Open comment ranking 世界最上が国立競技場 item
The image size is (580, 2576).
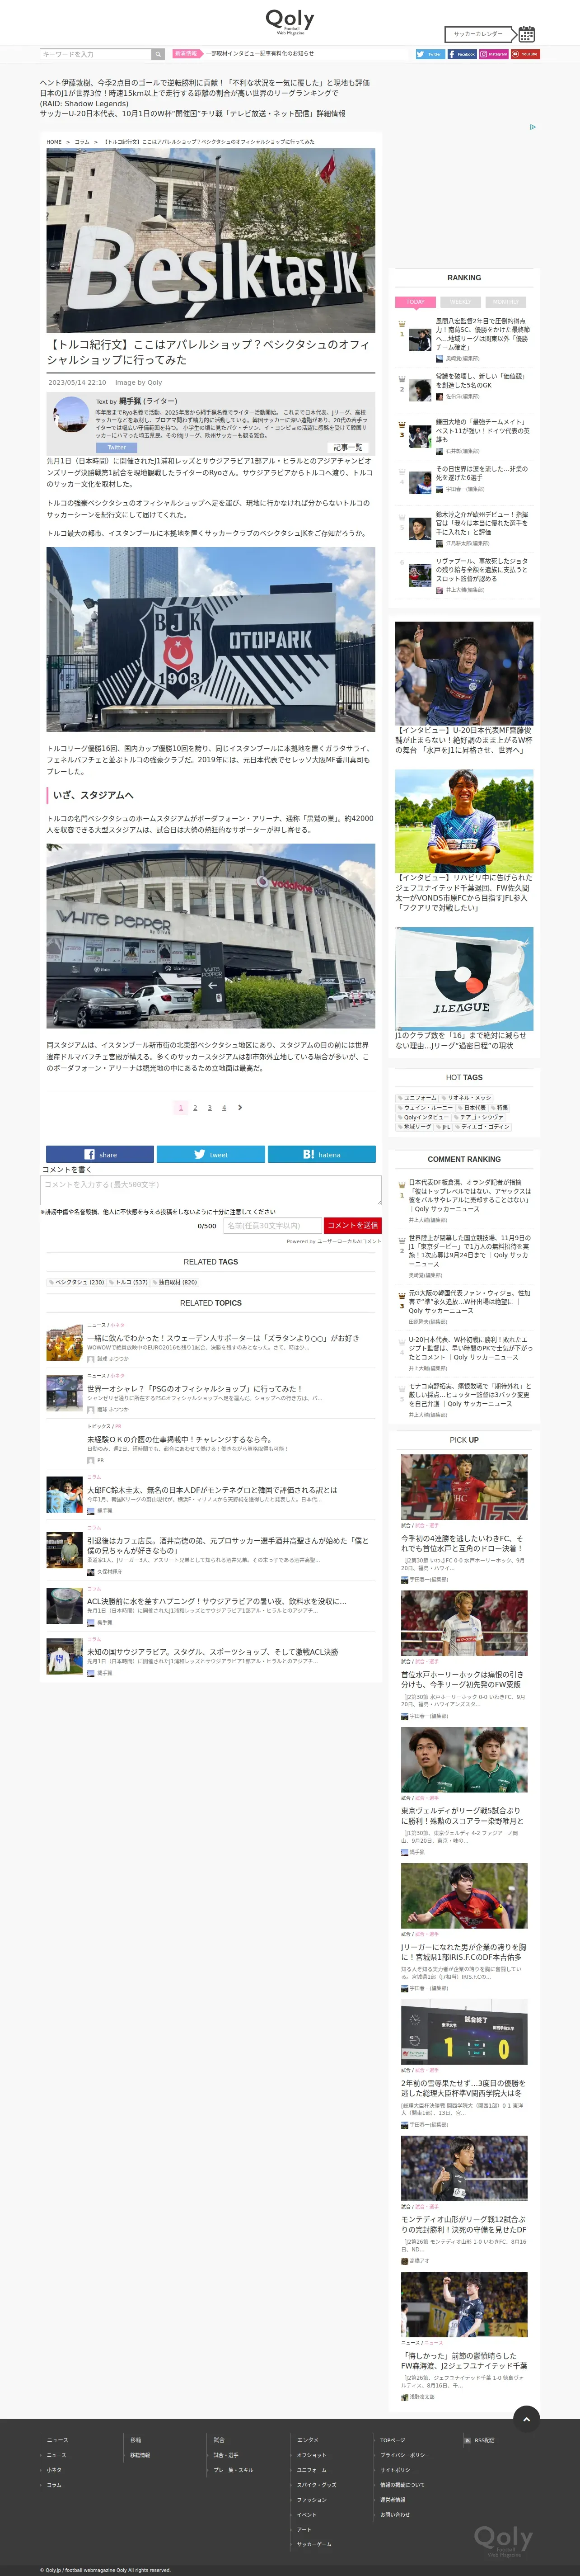coord(469,1251)
